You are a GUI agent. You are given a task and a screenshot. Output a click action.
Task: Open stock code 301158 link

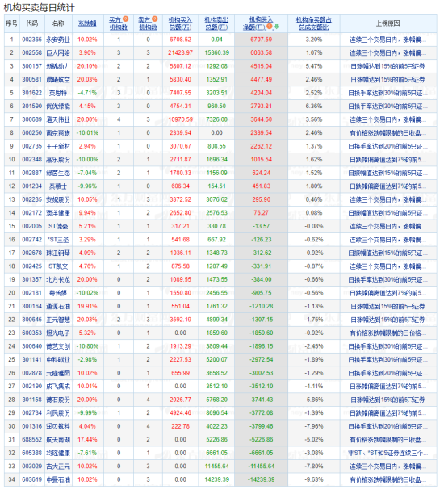31,400
